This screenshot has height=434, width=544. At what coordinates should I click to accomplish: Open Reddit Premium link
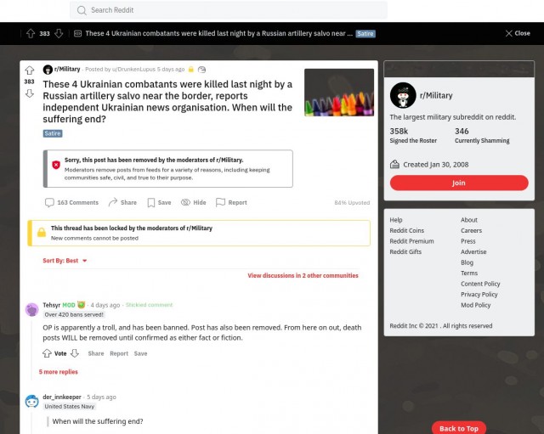point(411,241)
